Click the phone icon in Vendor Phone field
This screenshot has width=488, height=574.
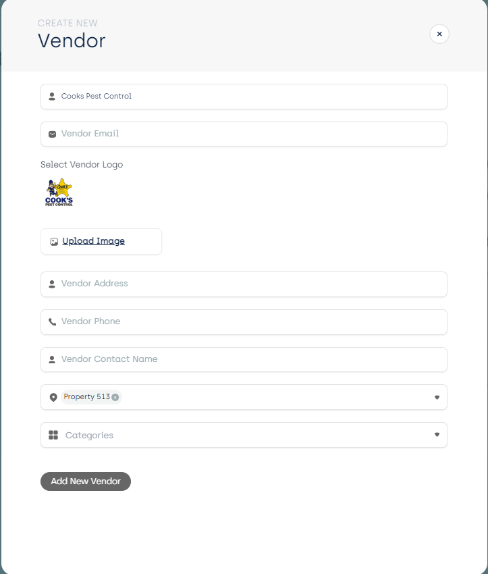coord(52,322)
